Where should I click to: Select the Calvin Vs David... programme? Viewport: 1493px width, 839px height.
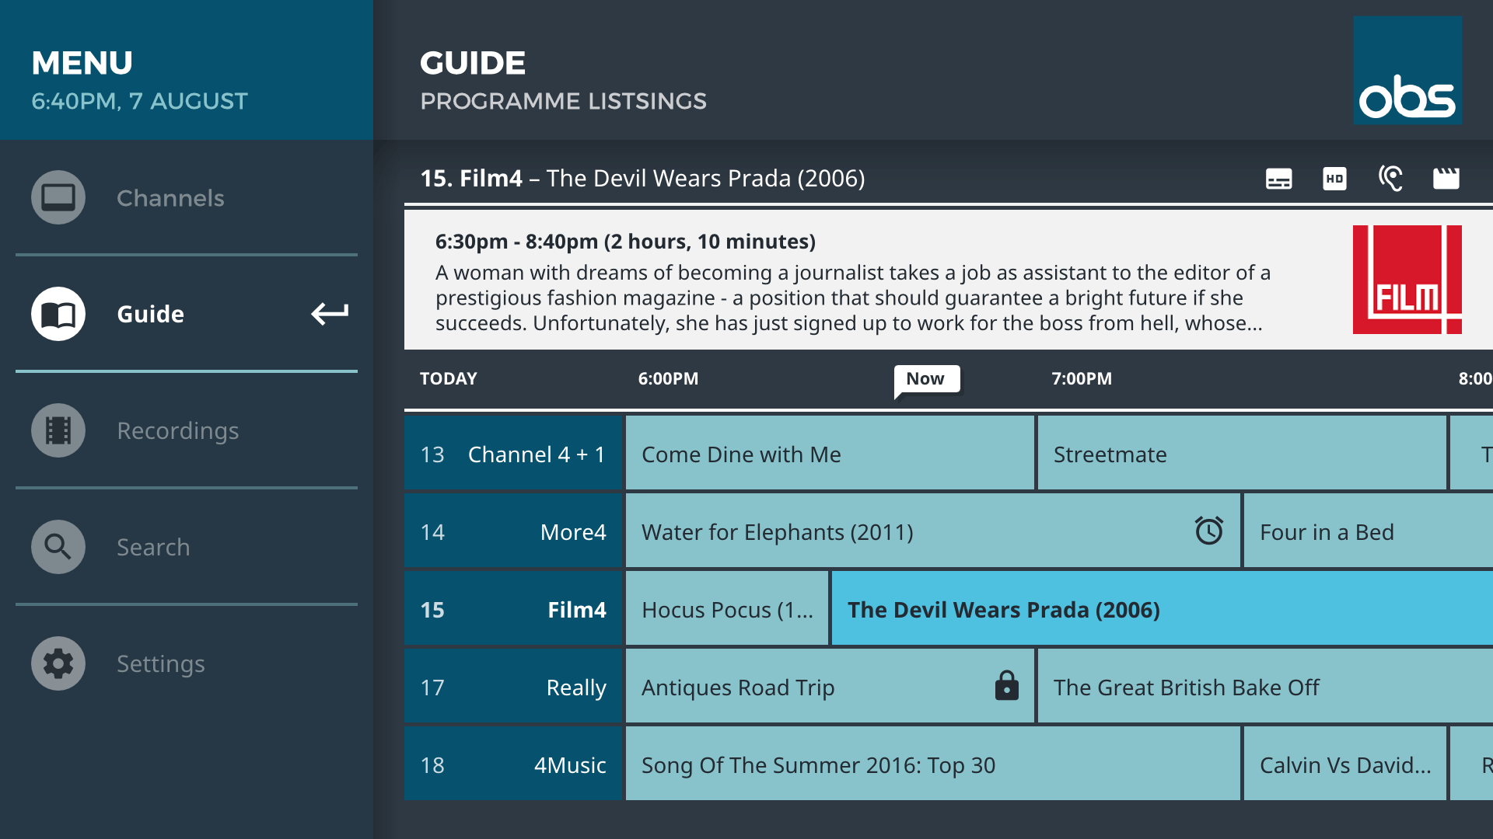click(1345, 764)
